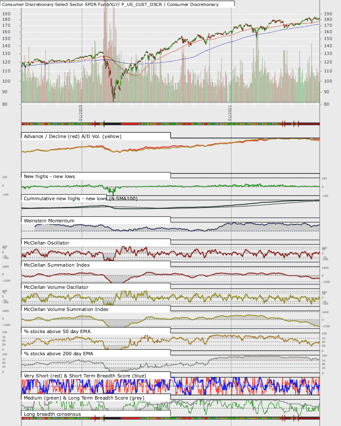Click the 01/2021 date marker on the time axis
This screenshot has width=341, height=426.
point(230,113)
